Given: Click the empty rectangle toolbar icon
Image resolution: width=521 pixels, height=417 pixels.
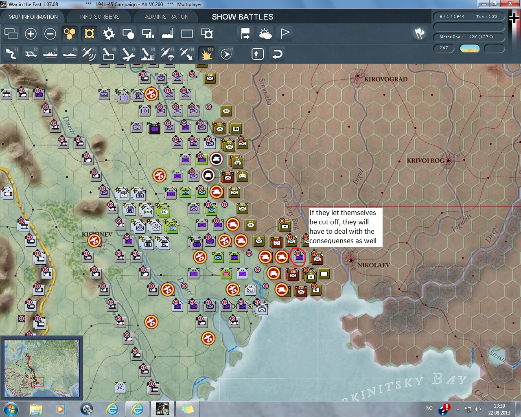Looking at the screenshot, I should click(187, 33).
